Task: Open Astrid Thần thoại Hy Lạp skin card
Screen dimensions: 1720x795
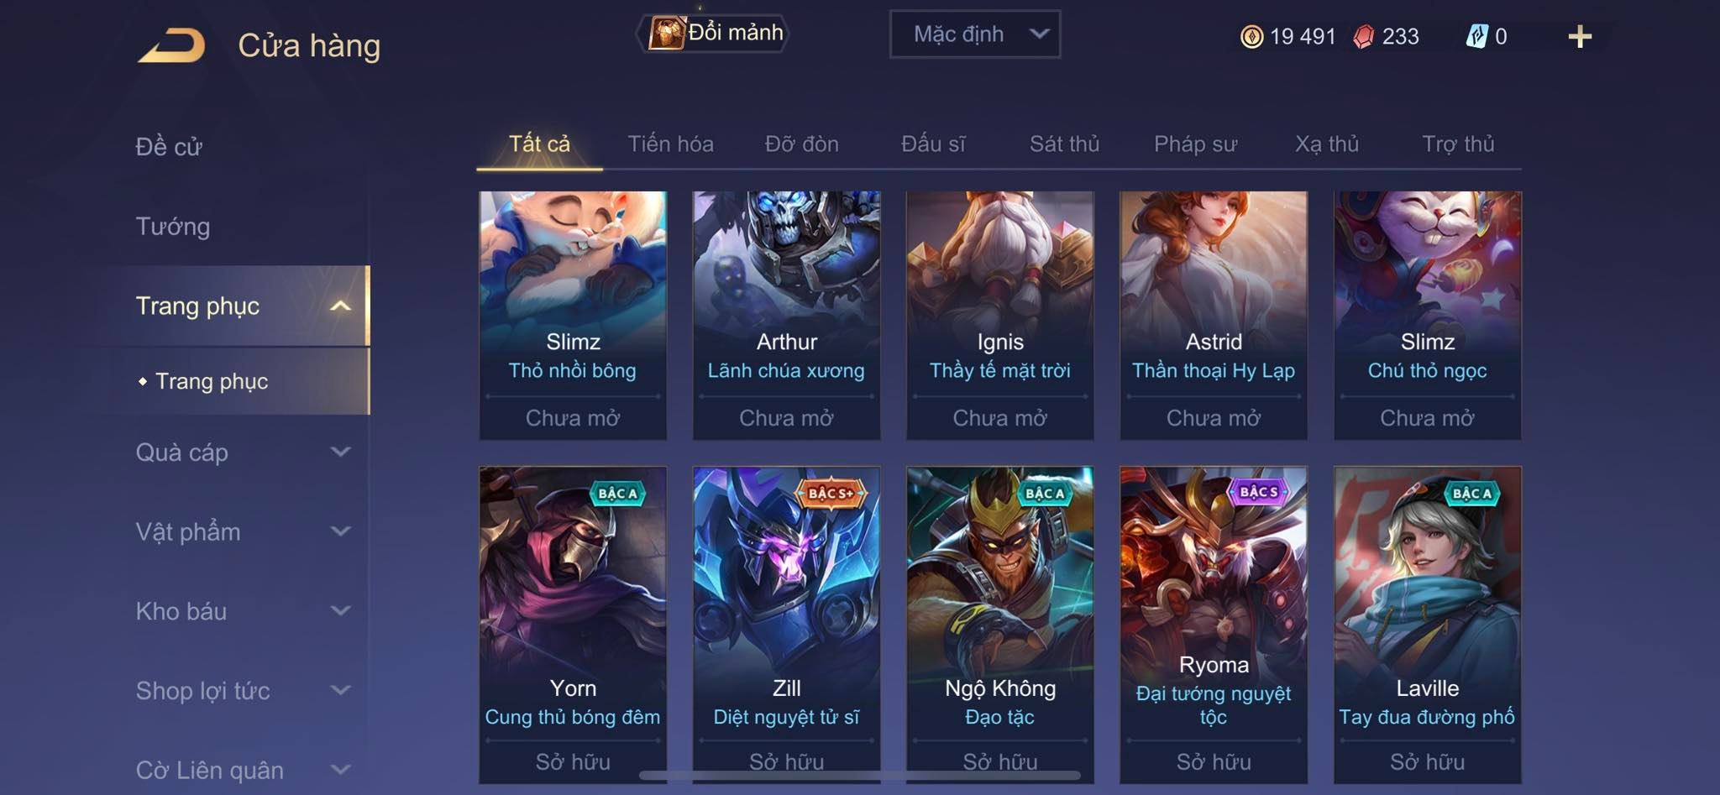Action: point(1214,315)
